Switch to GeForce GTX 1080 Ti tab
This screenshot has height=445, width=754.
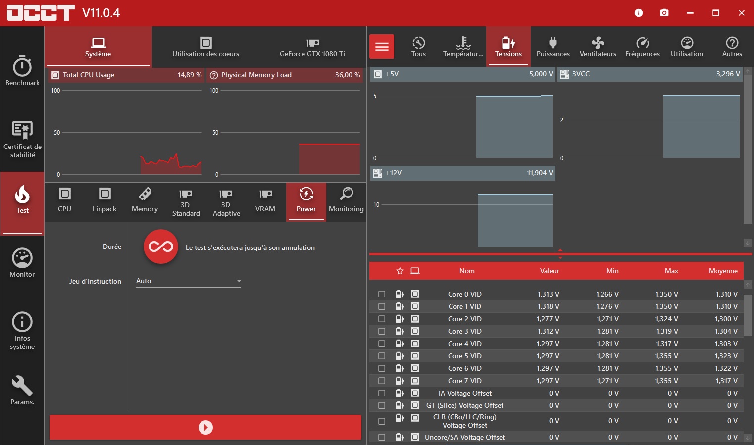coord(312,47)
